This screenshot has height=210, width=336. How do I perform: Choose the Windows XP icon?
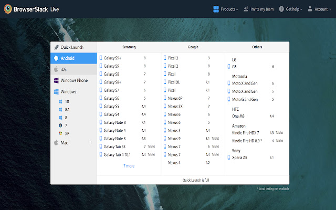[61, 133]
